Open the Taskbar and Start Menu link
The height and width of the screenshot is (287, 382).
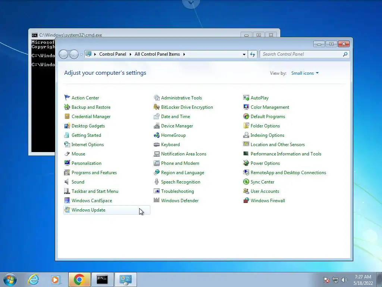click(95, 191)
